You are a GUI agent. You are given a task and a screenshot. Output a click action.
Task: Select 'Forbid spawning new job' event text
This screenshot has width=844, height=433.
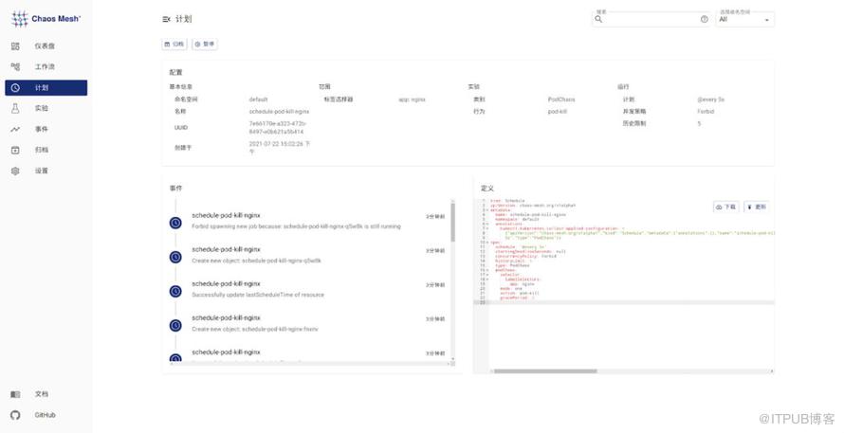(x=296, y=226)
